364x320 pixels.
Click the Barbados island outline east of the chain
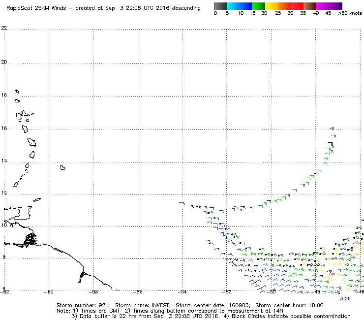pos(62,167)
